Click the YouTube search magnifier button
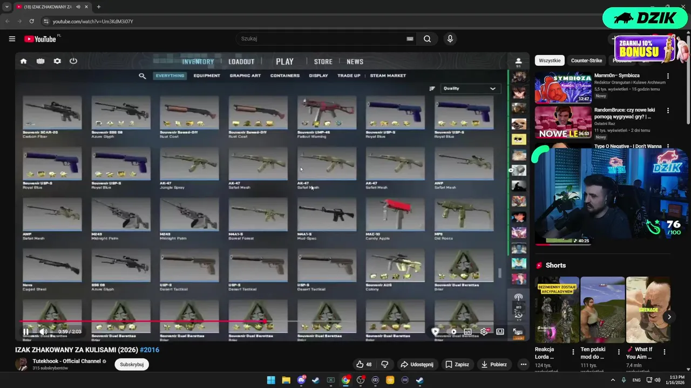Viewport: 691px width, 388px height. tap(427, 39)
